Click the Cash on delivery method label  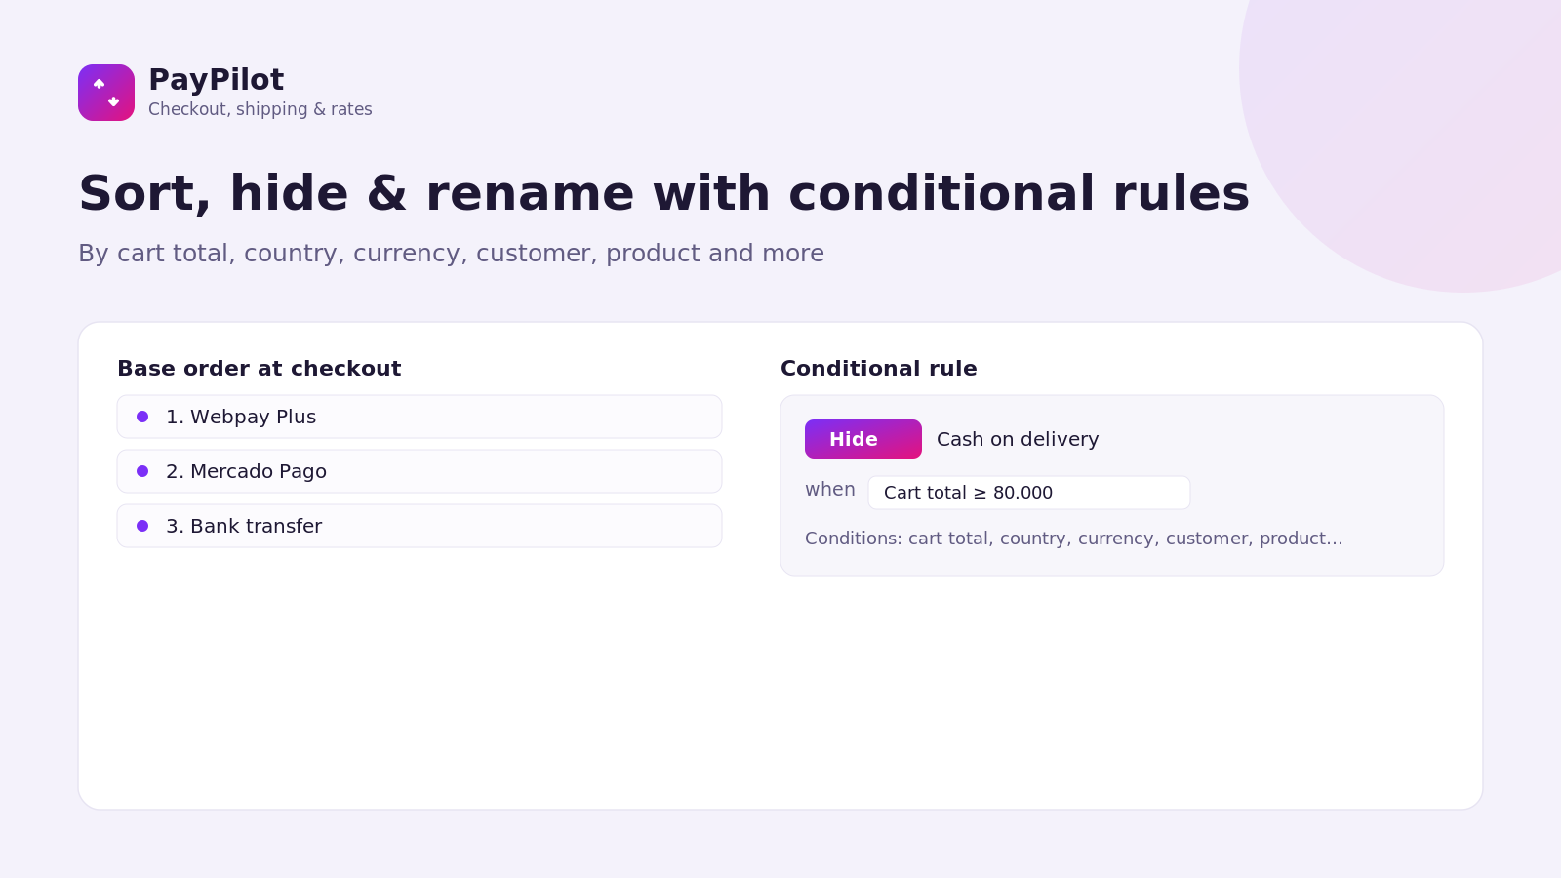click(x=1018, y=439)
